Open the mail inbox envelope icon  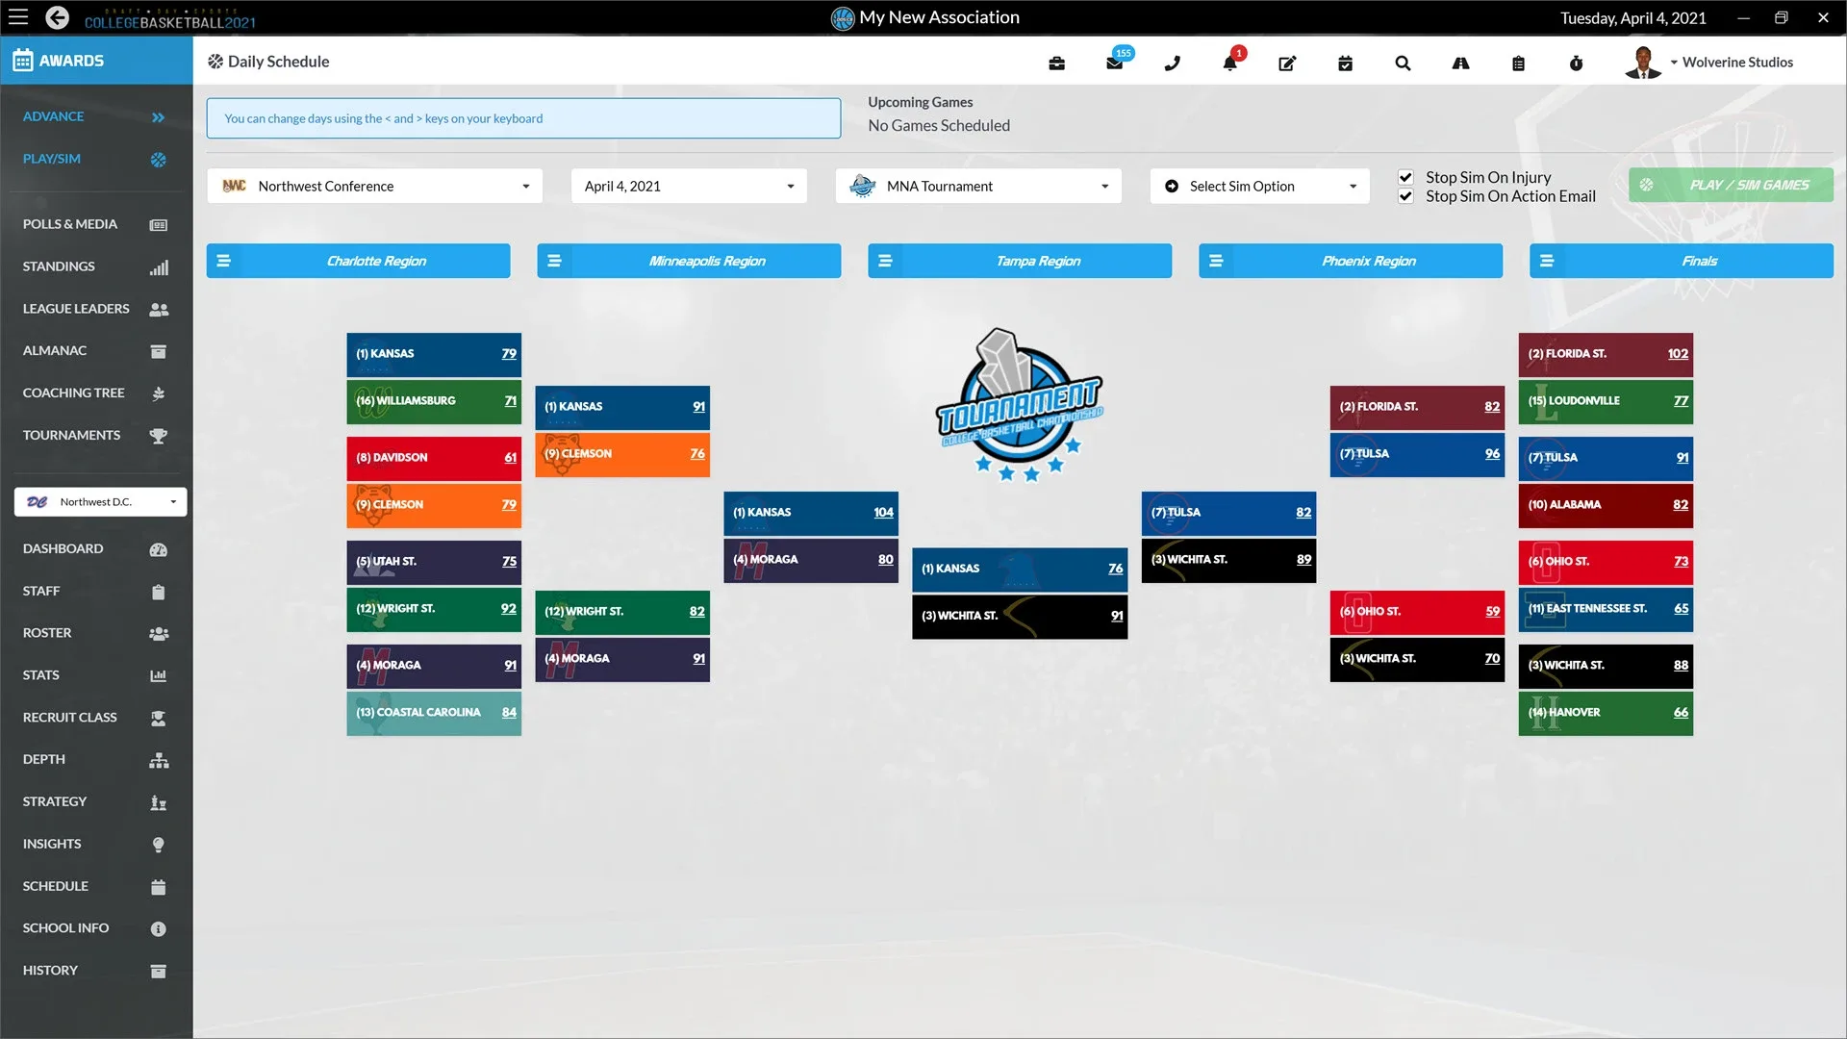1114,63
